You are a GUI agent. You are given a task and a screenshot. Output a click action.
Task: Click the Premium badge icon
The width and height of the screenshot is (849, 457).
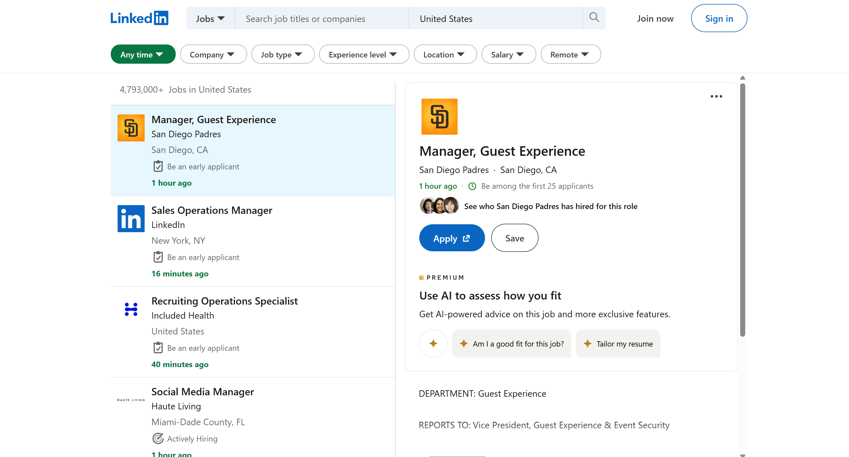tap(422, 277)
